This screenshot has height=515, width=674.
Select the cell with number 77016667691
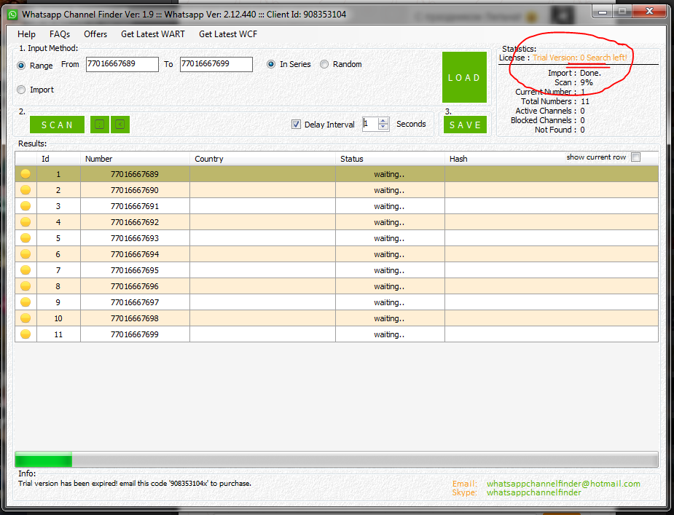[x=135, y=206]
